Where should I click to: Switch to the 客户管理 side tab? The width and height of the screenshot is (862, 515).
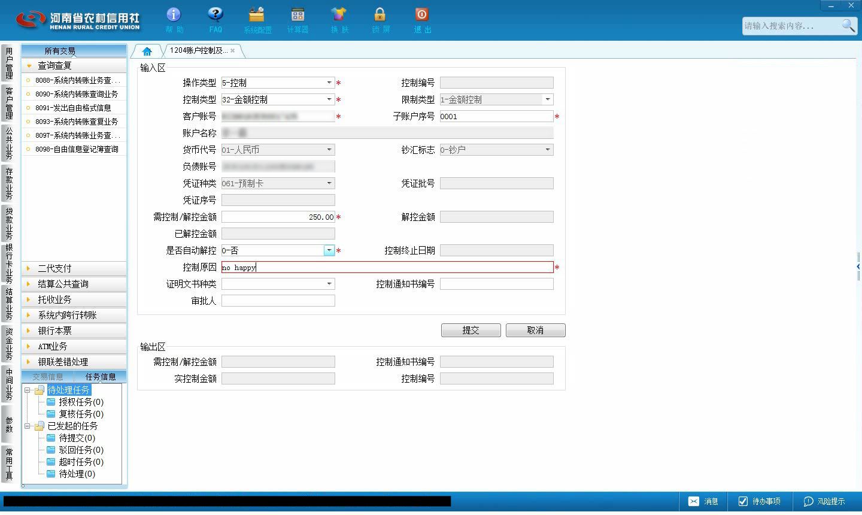(9, 103)
